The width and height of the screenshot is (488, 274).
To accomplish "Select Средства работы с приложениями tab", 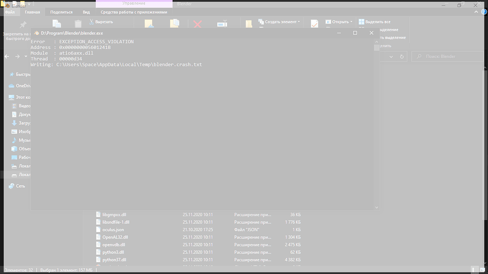I will [x=134, y=12].
